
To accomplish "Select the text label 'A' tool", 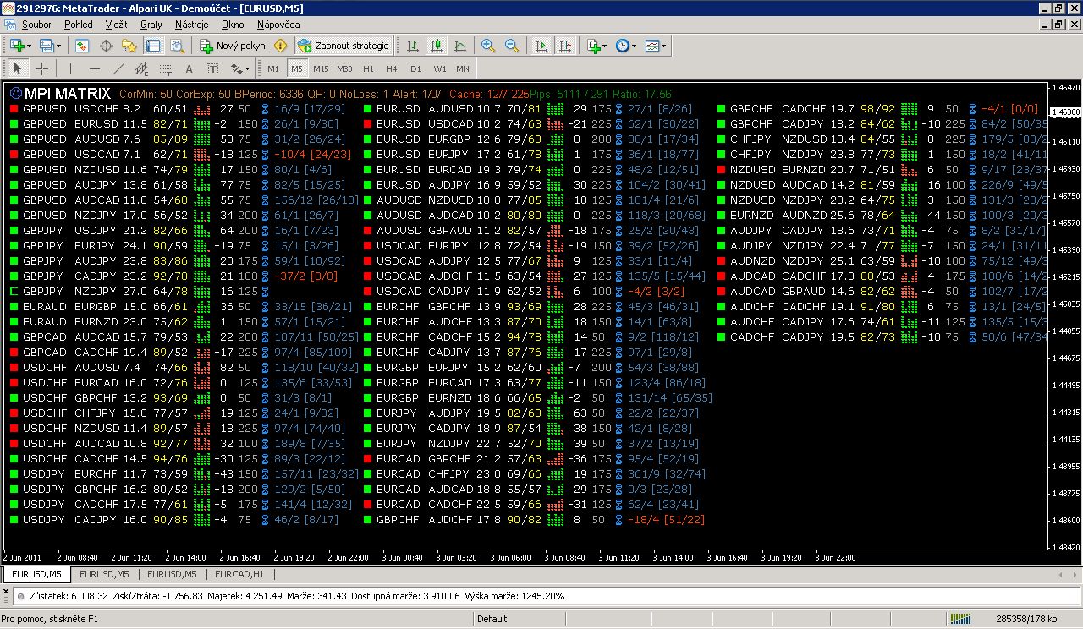I will (x=189, y=68).
